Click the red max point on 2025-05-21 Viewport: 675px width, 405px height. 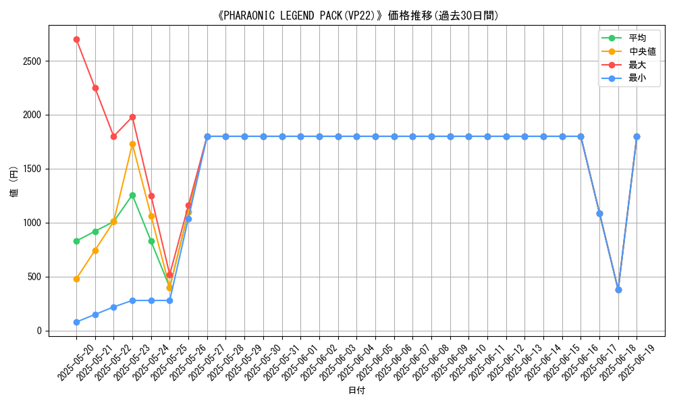point(96,88)
